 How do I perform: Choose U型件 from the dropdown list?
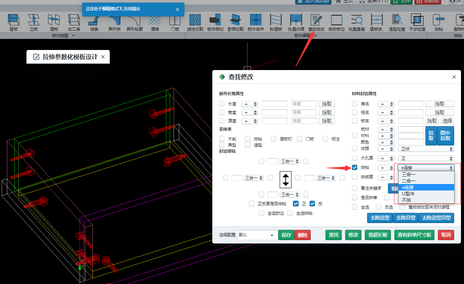coord(408,193)
